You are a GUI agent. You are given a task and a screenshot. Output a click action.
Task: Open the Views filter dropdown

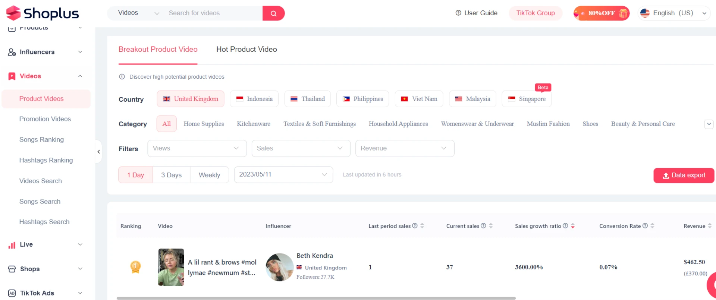point(197,148)
